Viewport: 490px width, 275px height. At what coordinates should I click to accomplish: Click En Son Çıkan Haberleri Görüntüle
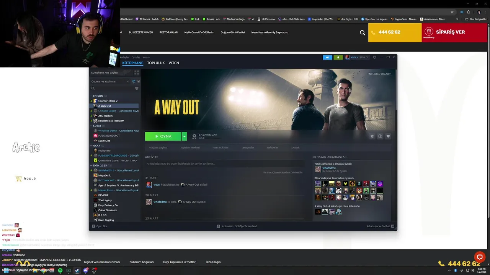283,172
